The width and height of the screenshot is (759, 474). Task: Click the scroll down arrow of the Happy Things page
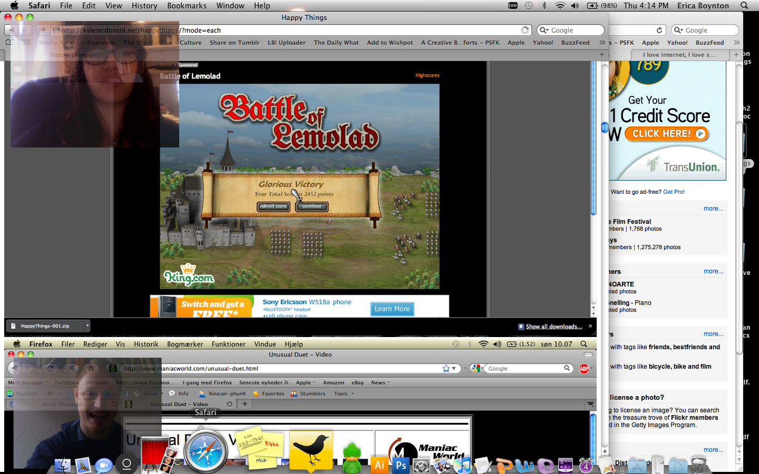[593, 313]
